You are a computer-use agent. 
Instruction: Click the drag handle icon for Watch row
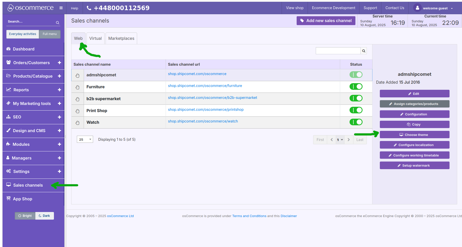coord(78,123)
